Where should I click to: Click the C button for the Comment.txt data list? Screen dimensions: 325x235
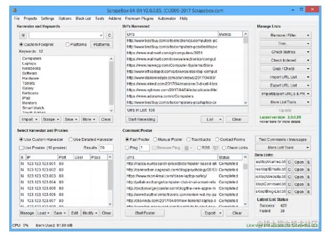click(289, 184)
